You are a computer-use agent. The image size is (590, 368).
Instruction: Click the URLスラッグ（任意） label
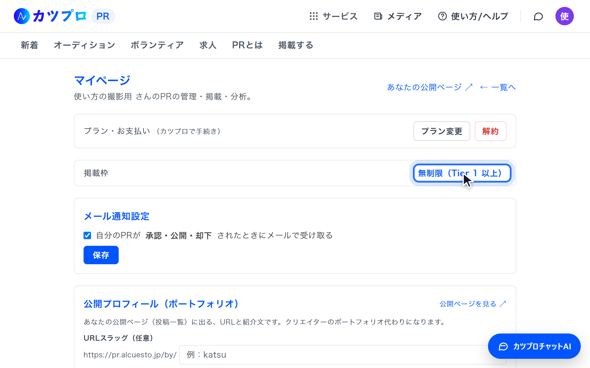[x=118, y=338]
